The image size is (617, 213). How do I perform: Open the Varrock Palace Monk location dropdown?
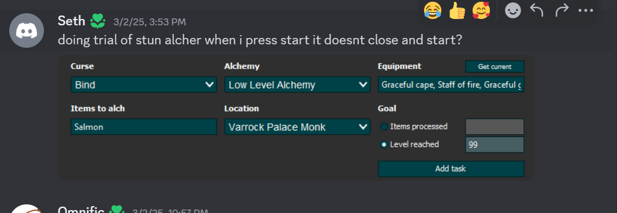[x=297, y=127]
